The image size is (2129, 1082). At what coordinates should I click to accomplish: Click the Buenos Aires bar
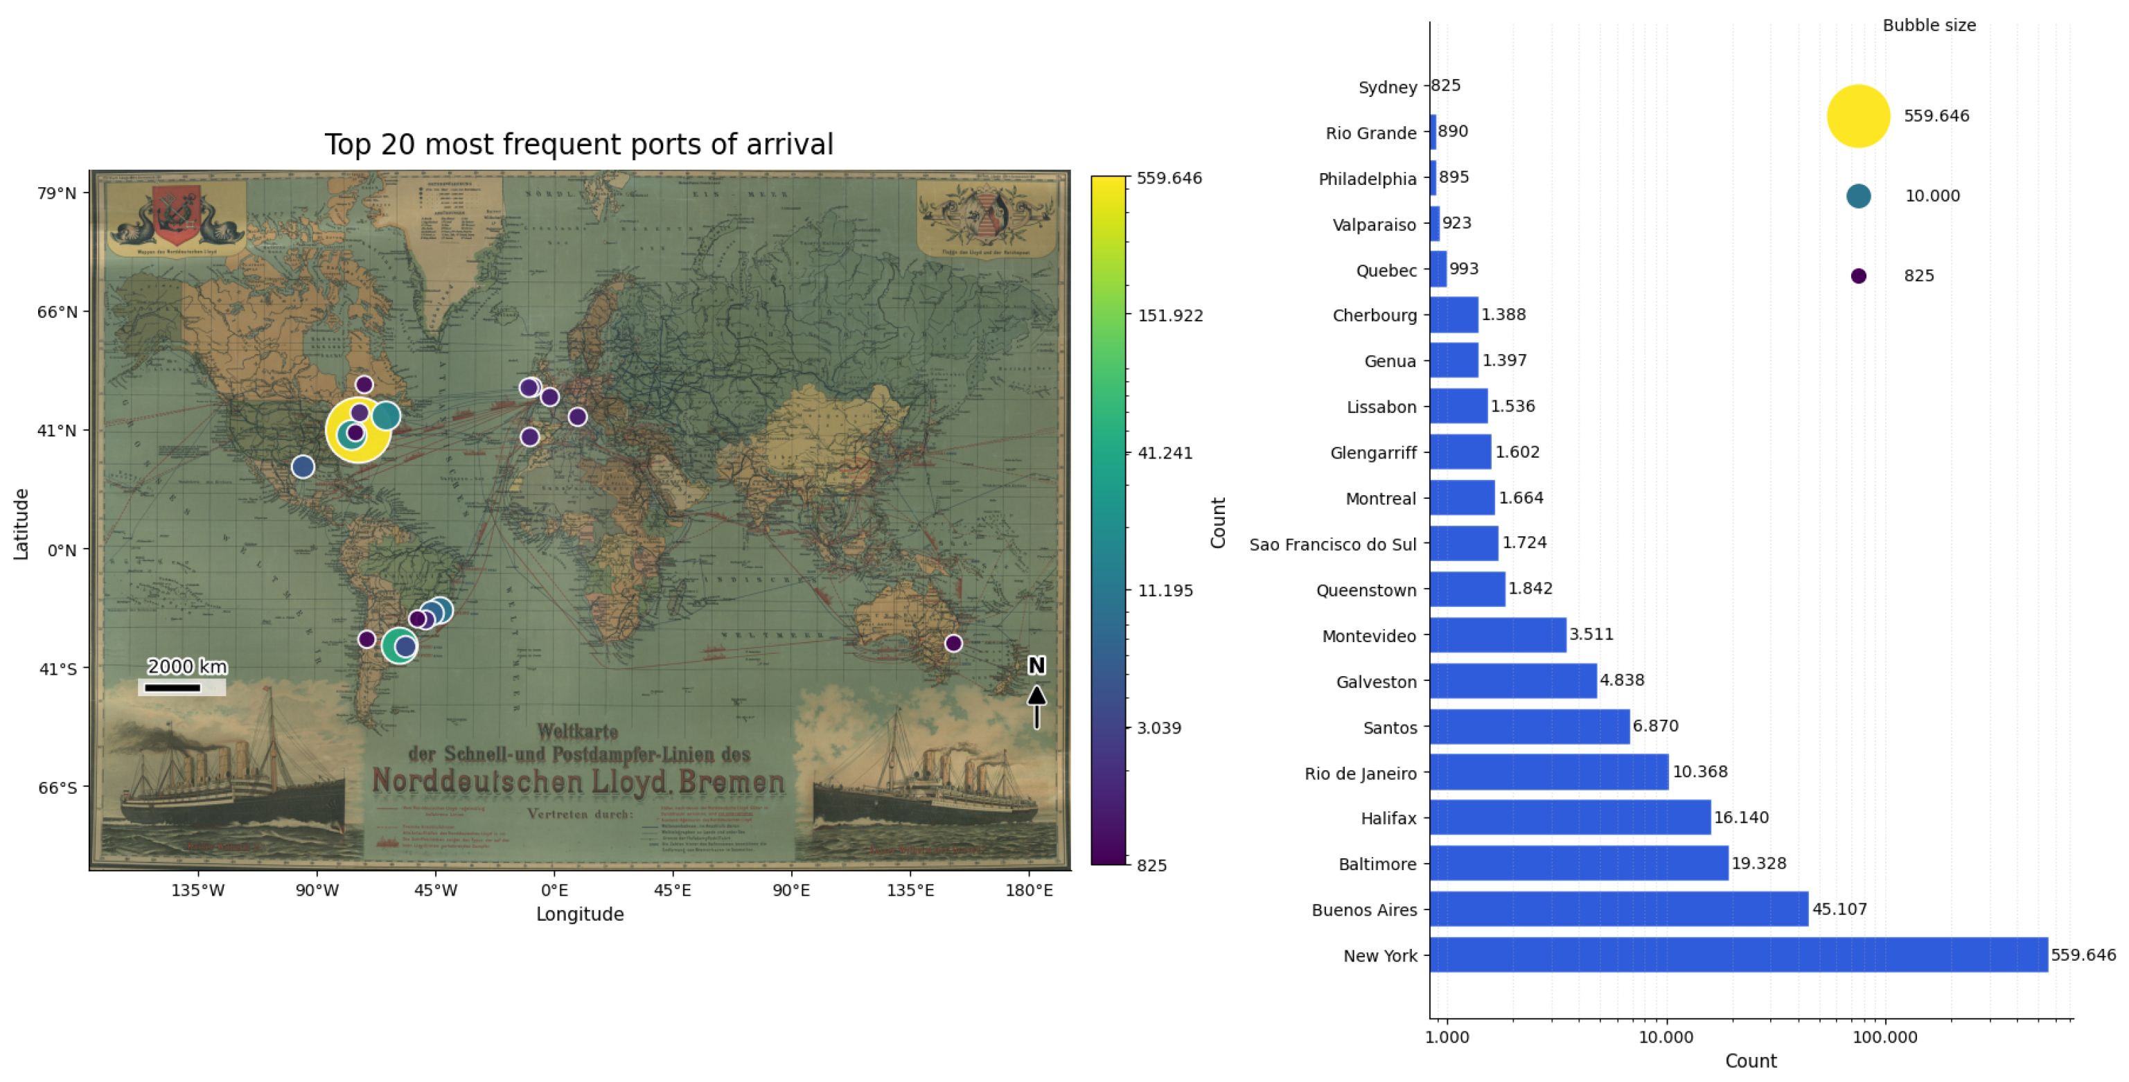point(1619,908)
